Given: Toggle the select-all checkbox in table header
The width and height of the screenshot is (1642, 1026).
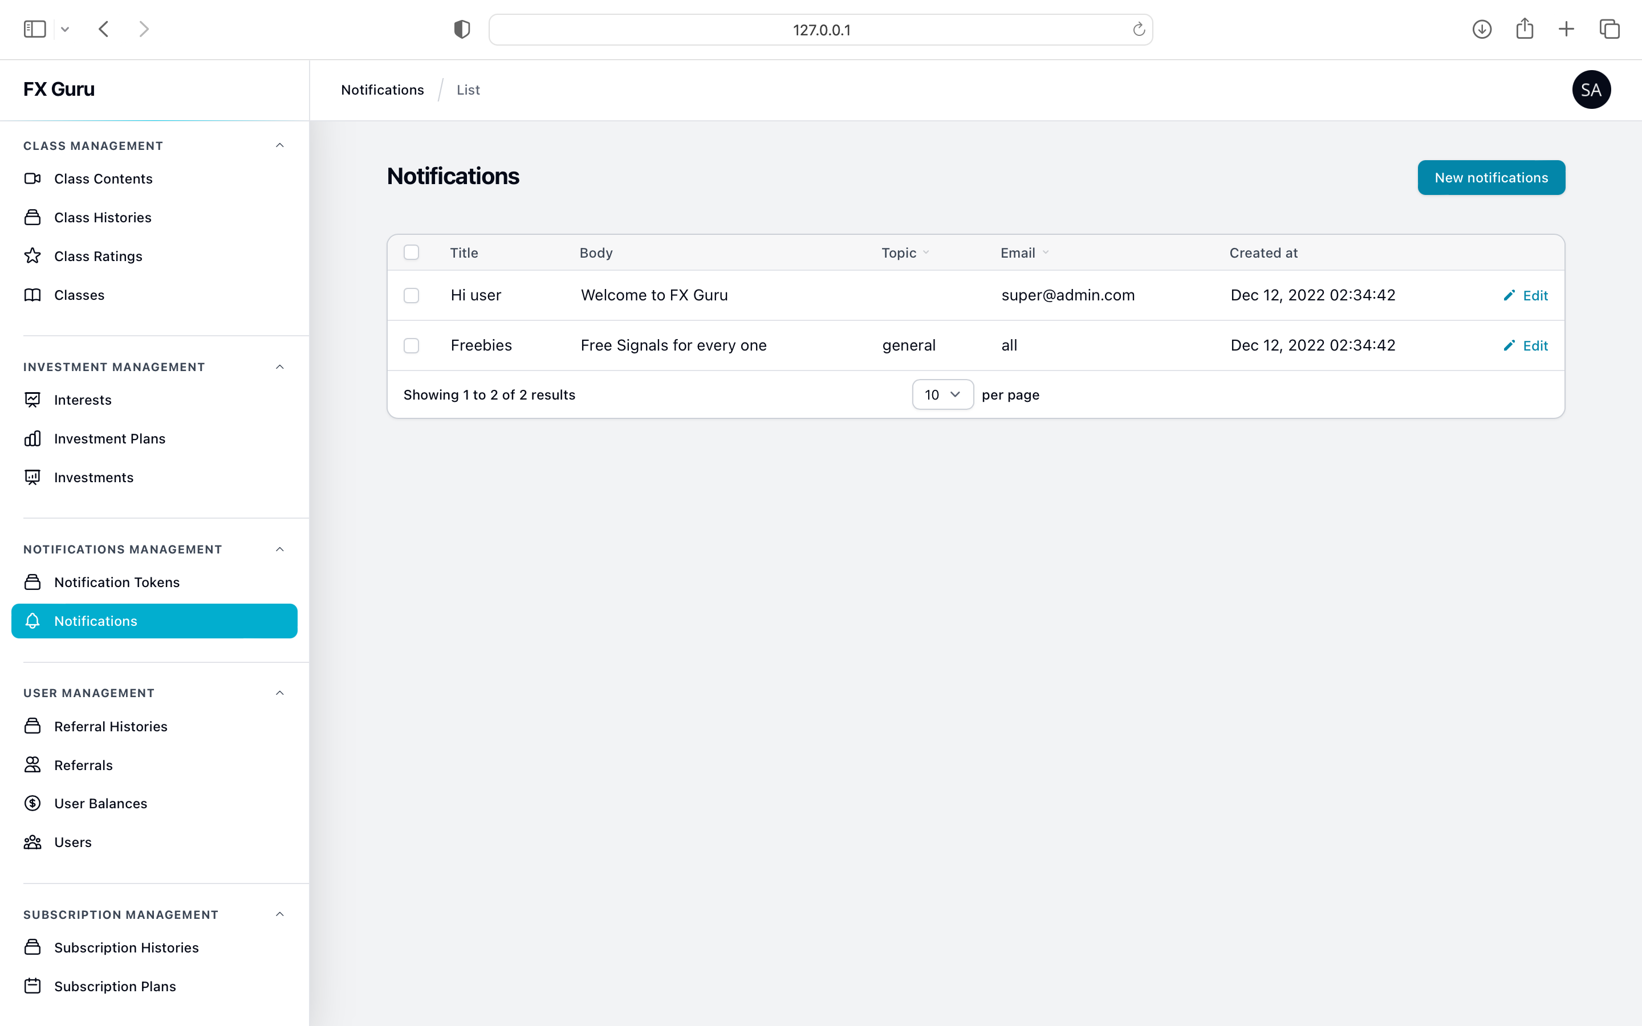Looking at the screenshot, I should coord(411,253).
